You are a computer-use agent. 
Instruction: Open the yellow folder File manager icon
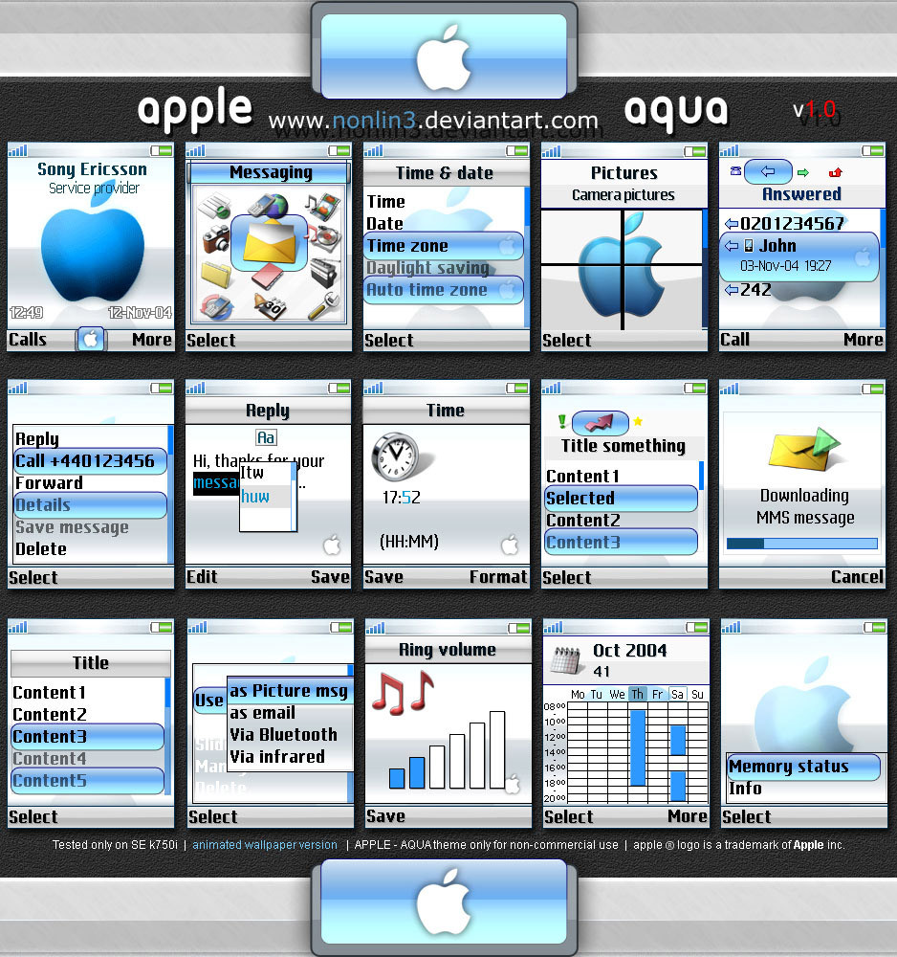click(x=215, y=274)
